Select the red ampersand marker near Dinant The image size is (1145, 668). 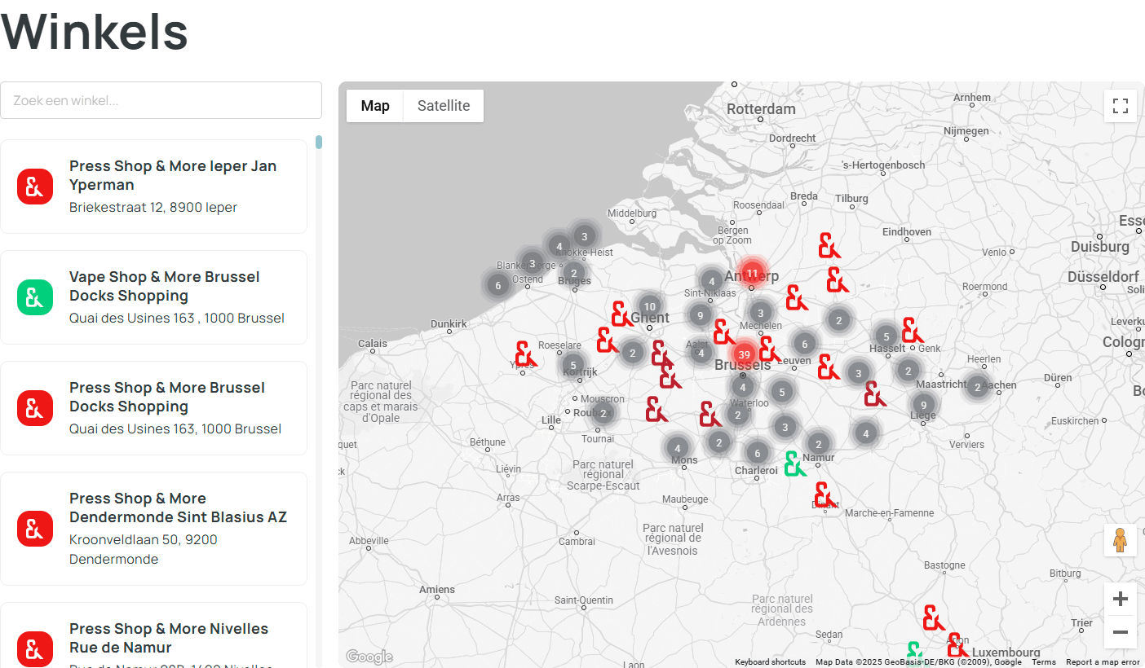point(825,494)
